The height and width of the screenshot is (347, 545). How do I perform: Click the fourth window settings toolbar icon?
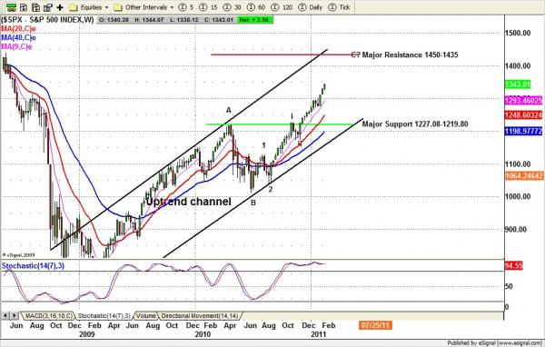tap(47, 7)
